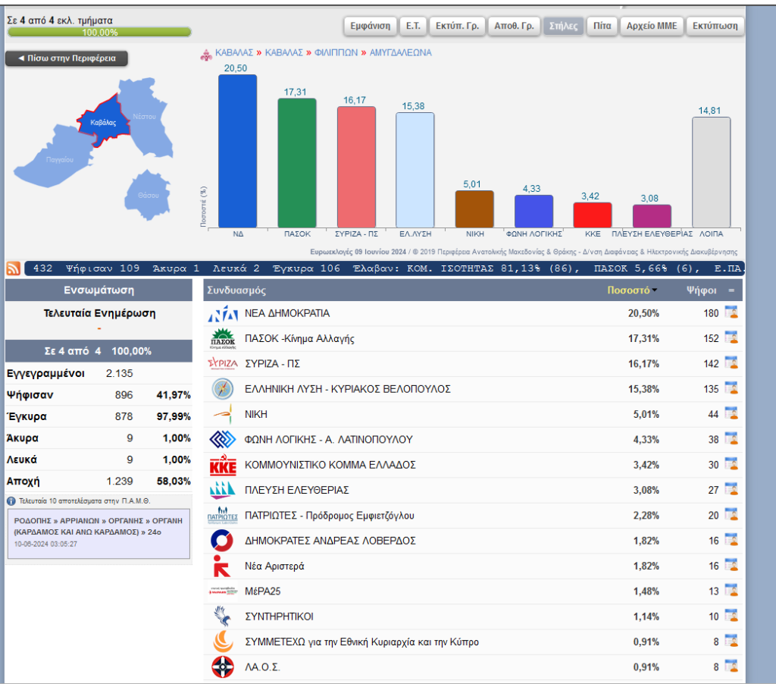Click the details icon in ΝΙΚΗ row
Image resolution: width=776 pixels, height=684 pixels.
point(731,414)
